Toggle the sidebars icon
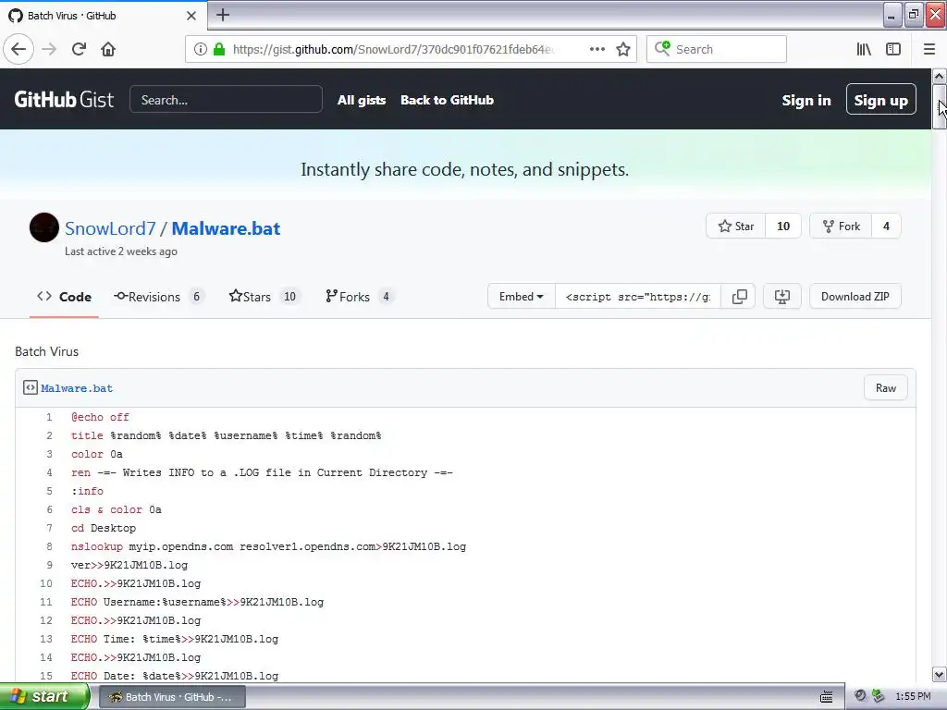 tap(893, 49)
